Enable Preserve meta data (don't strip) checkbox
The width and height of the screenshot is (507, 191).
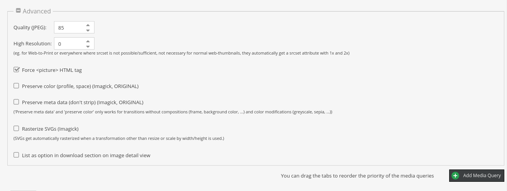pos(16,102)
